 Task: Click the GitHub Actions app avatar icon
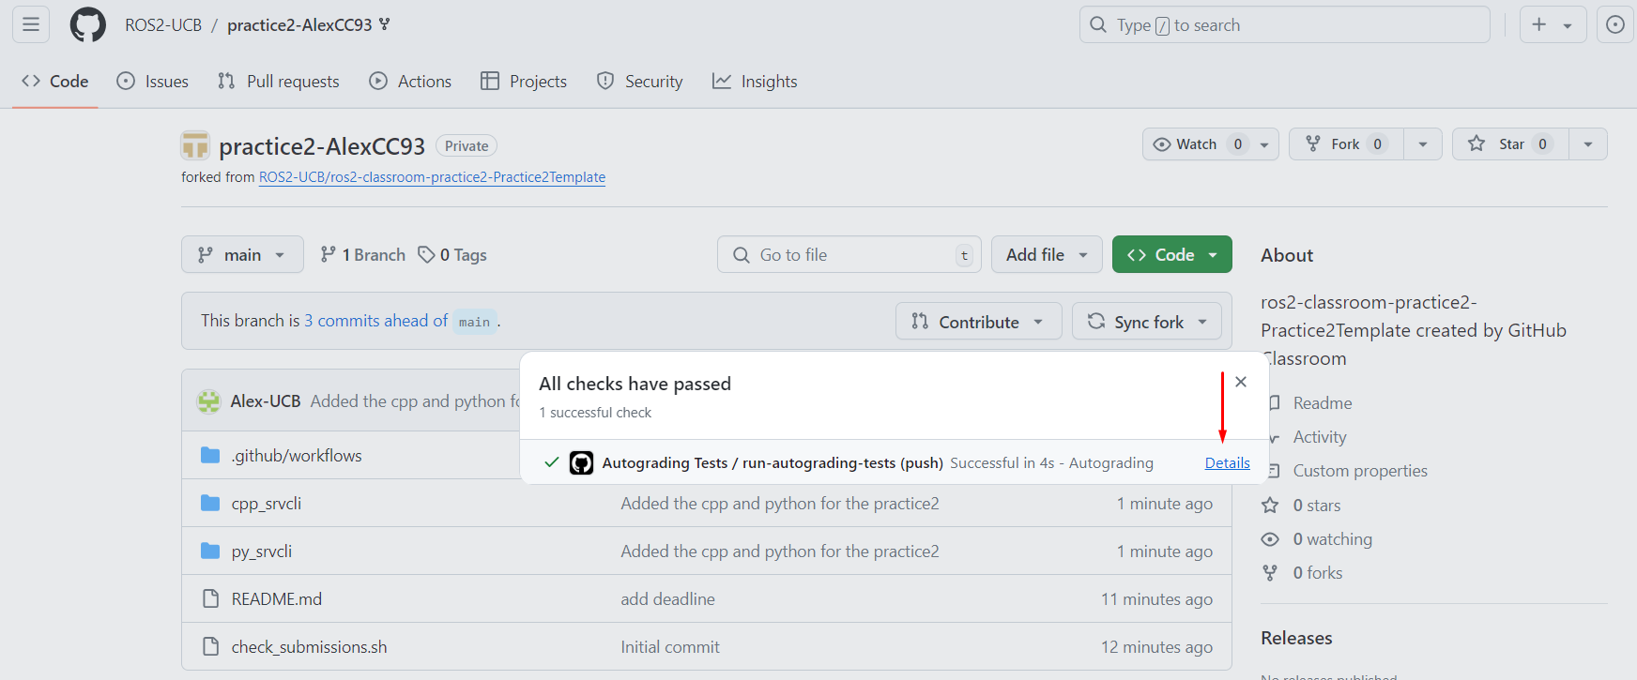(x=581, y=462)
